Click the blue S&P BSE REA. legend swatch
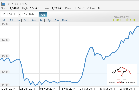The width and height of the screenshot is (139, 92). pyautogui.click(x=3, y=4)
